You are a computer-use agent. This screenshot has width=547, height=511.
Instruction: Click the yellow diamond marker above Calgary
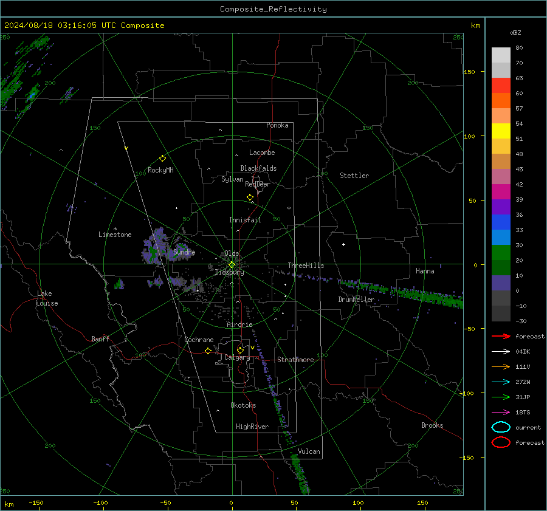(x=240, y=350)
